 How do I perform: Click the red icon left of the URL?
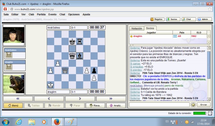pyautogui.click(x=5, y=9)
